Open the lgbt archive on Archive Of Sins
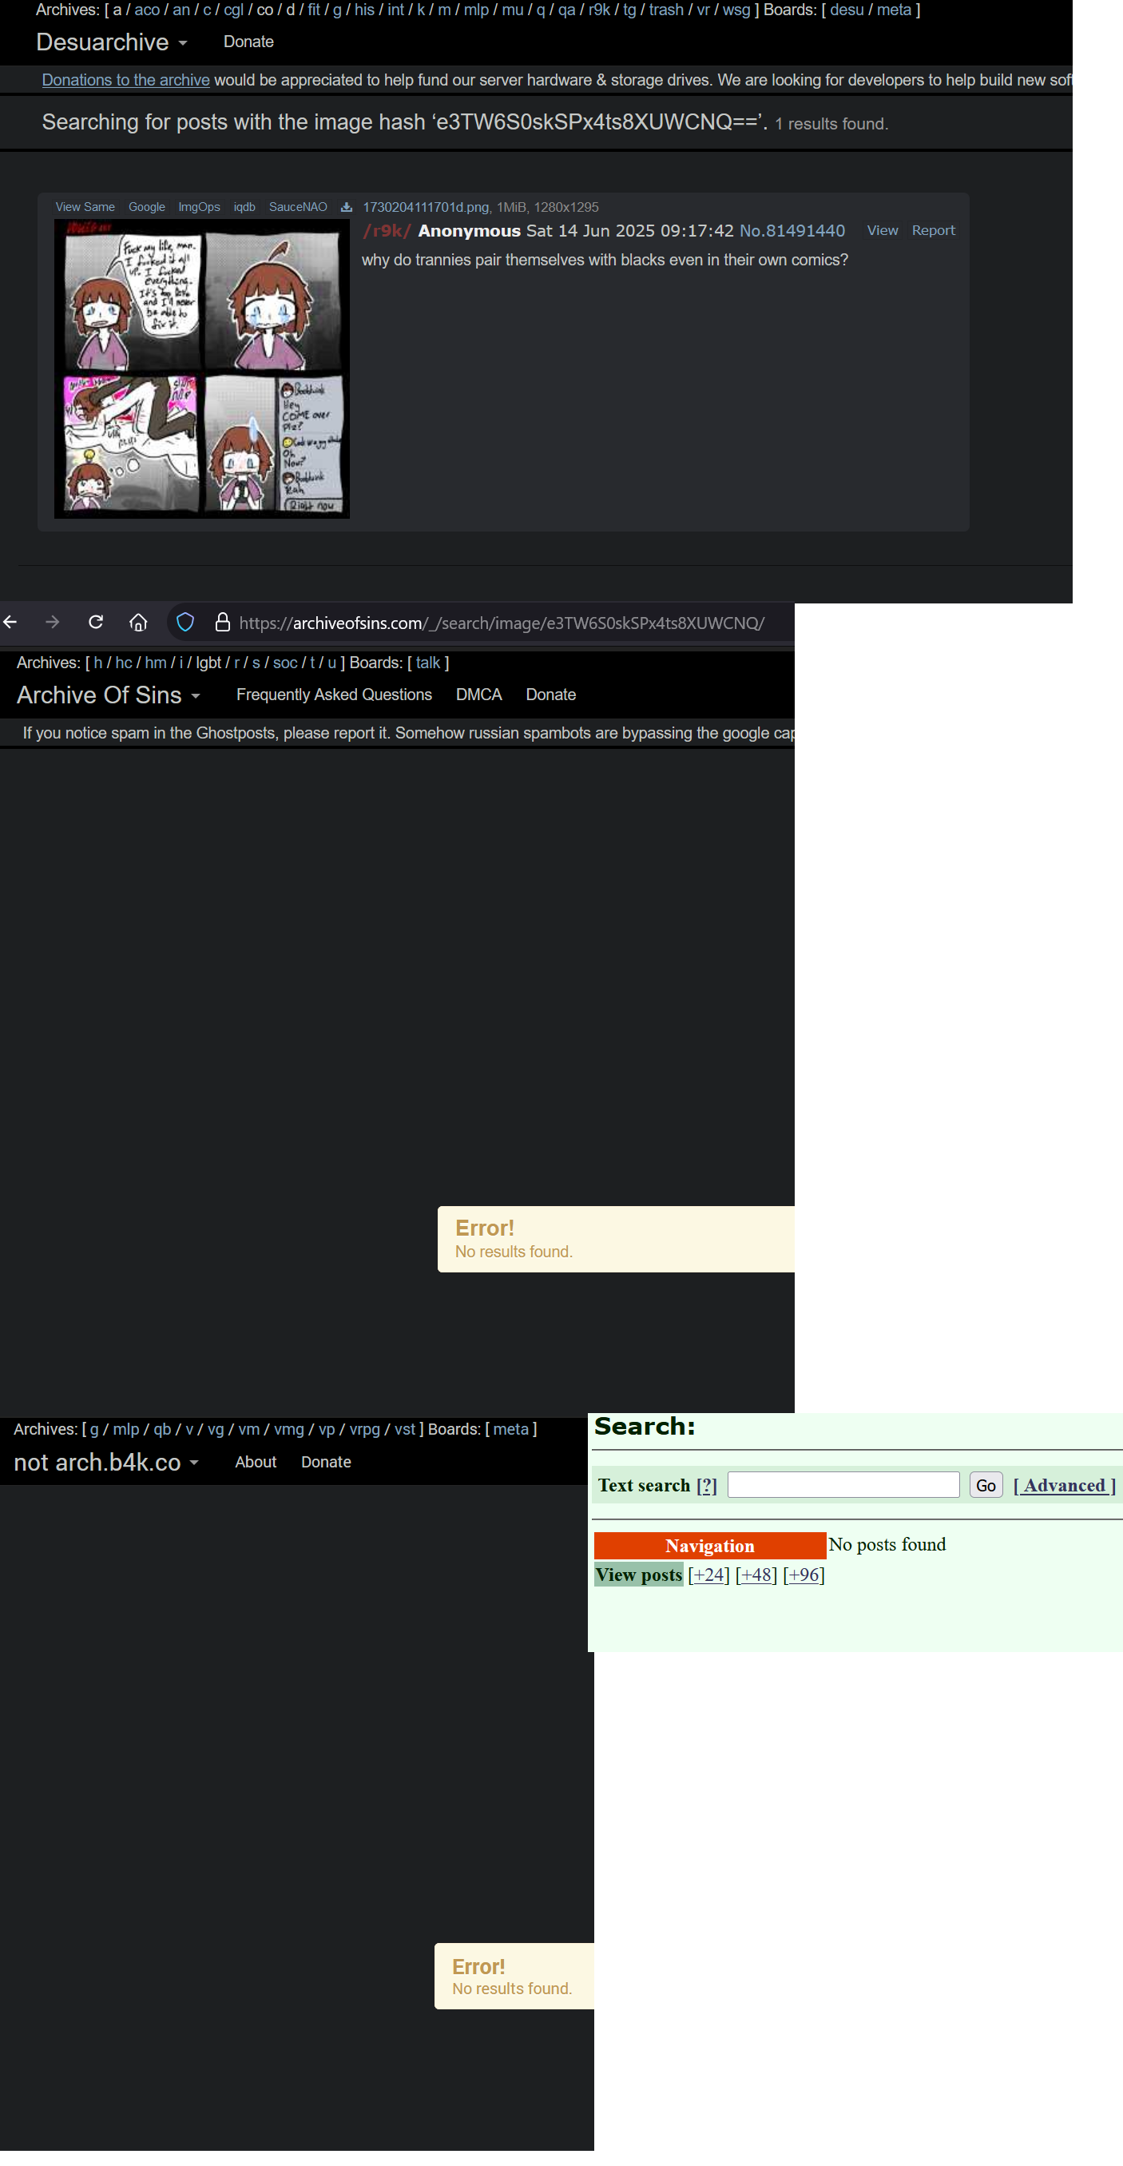Screen dimensions: 1123x2166 (208, 663)
